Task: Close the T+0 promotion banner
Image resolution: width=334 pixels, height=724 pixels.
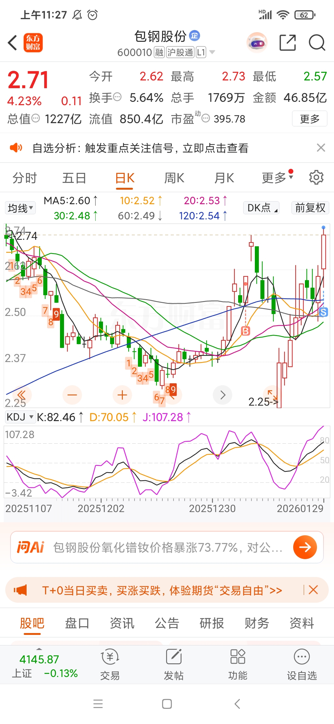Action: point(313,590)
